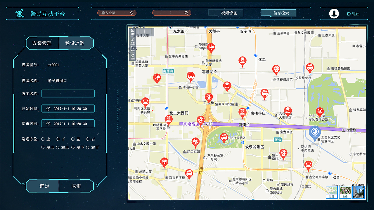Click the location pin in coordinate box

[131, 13]
